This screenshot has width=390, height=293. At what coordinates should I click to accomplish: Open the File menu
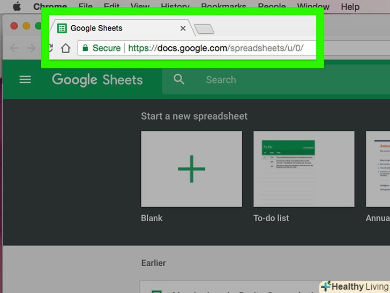pyautogui.click(x=85, y=6)
